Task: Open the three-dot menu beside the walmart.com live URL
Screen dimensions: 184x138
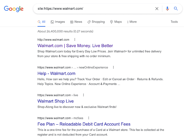Action: [x=83, y=95]
